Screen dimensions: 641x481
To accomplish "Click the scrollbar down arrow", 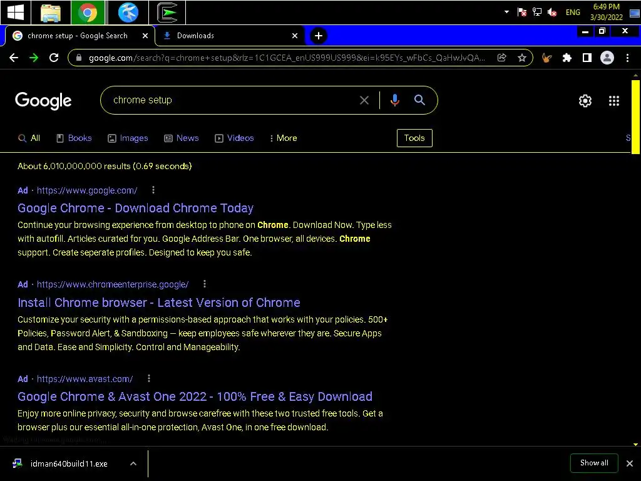I will pos(635,444).
